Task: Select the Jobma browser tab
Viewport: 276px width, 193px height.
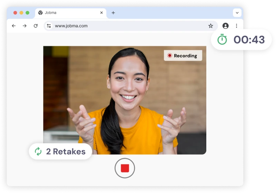Action: click(71, 13)
